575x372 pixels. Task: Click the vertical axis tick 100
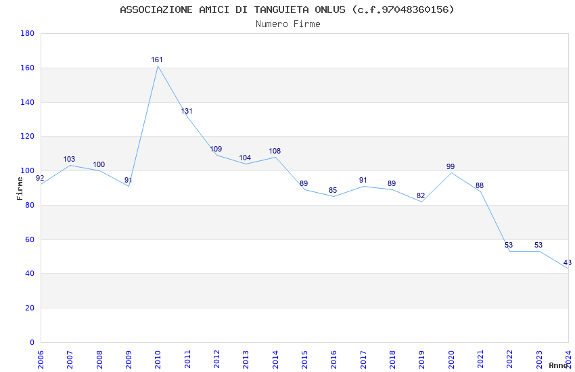pyautogui.click(x=28, y=171)
